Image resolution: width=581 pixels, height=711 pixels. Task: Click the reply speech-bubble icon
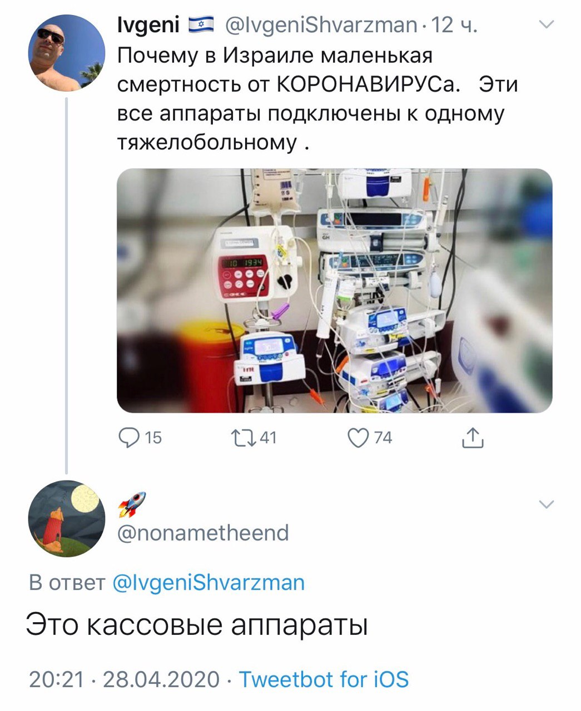(130, 438)
